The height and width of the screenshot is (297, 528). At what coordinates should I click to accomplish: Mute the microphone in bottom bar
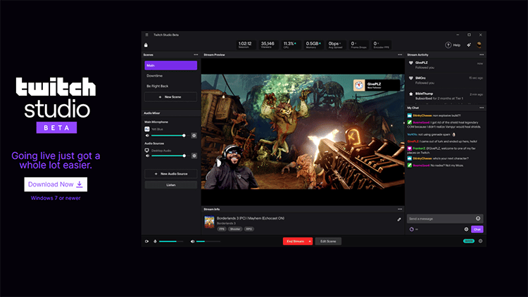[x=154, y=241]
